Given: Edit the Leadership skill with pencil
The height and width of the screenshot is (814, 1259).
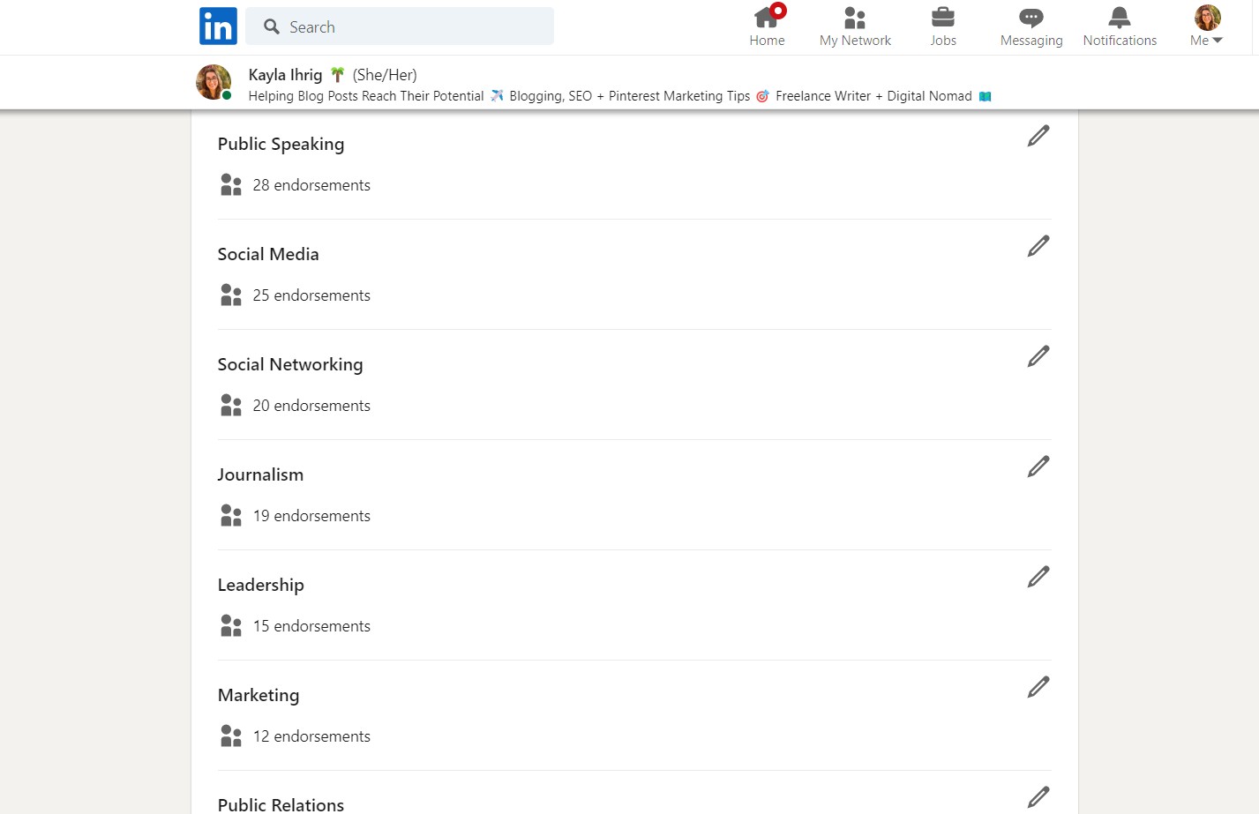Looking at the screenshot, I should pyautogui.click(x=1038, y=577).
